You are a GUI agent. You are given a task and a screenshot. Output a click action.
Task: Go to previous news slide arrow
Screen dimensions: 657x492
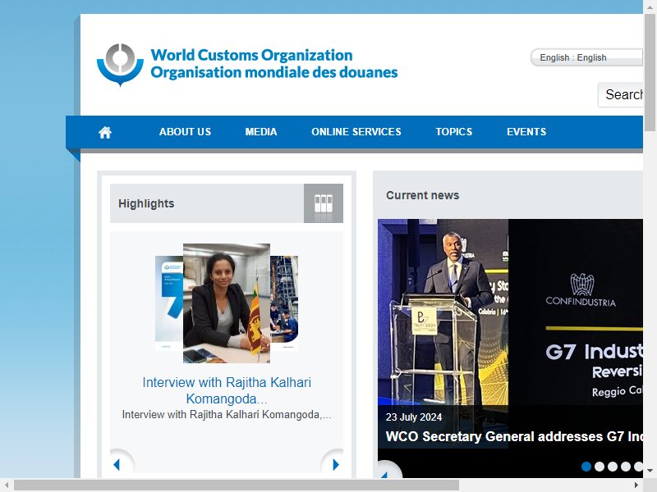(388, 470)
